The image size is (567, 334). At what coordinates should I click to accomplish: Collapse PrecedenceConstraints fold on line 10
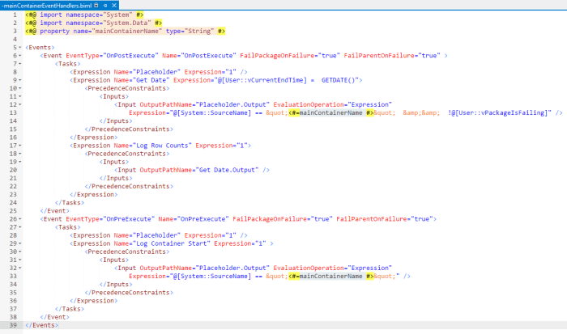tap(20, 88)
